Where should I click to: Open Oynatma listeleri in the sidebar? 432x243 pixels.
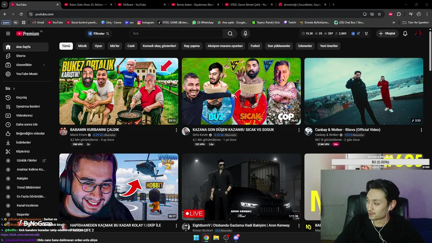[x=26, y=106]
